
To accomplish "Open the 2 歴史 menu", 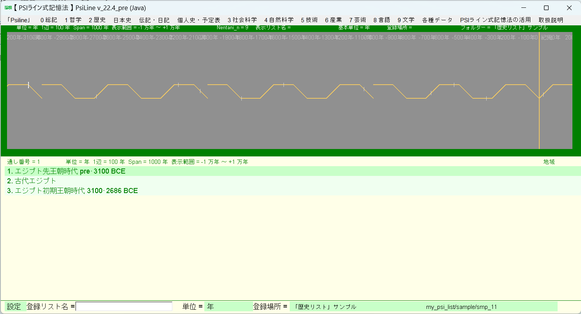I will pyautogui.click(x=97, y=20).
